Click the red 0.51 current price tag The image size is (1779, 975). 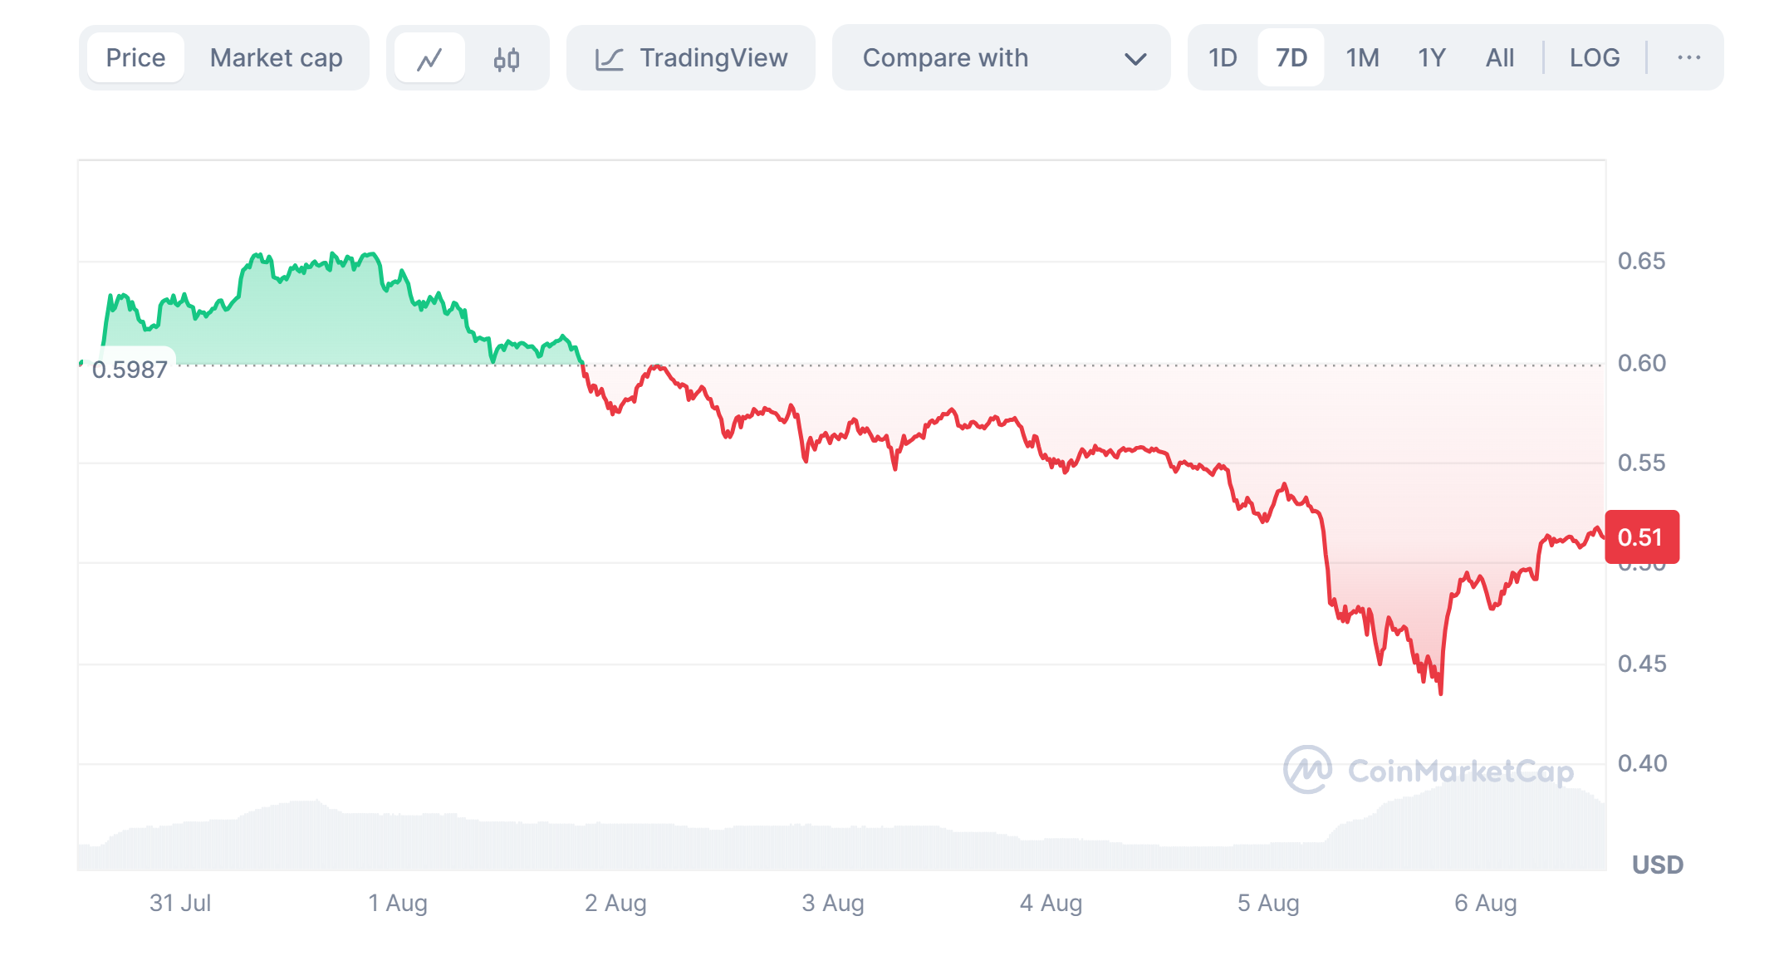coord(1641,537)
